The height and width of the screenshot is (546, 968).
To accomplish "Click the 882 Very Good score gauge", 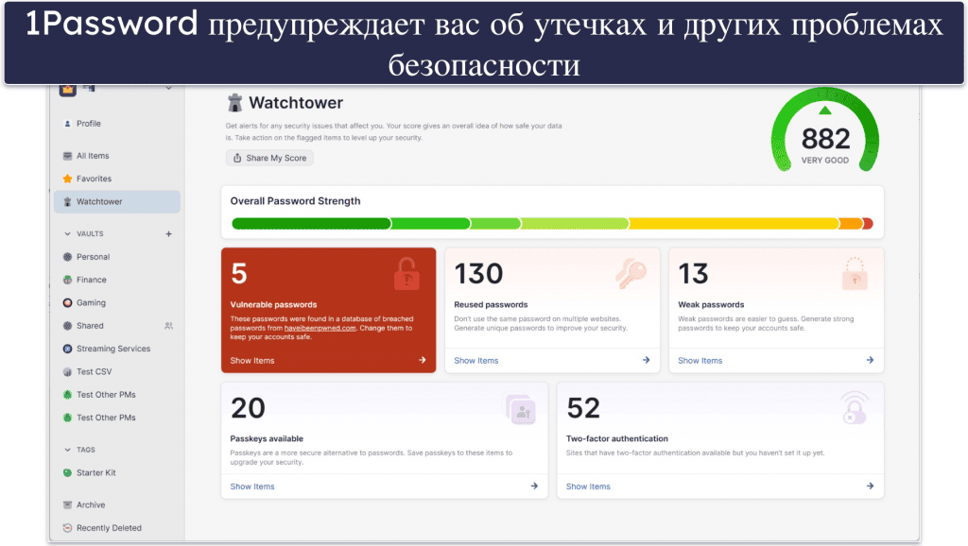I will point(825,130).
